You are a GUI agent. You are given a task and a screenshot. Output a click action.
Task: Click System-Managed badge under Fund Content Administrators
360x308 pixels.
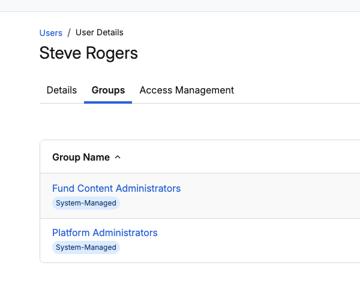(x=86, y=203)
